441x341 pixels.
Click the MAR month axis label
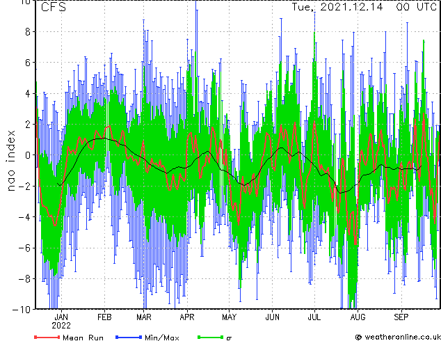point(144,317)
